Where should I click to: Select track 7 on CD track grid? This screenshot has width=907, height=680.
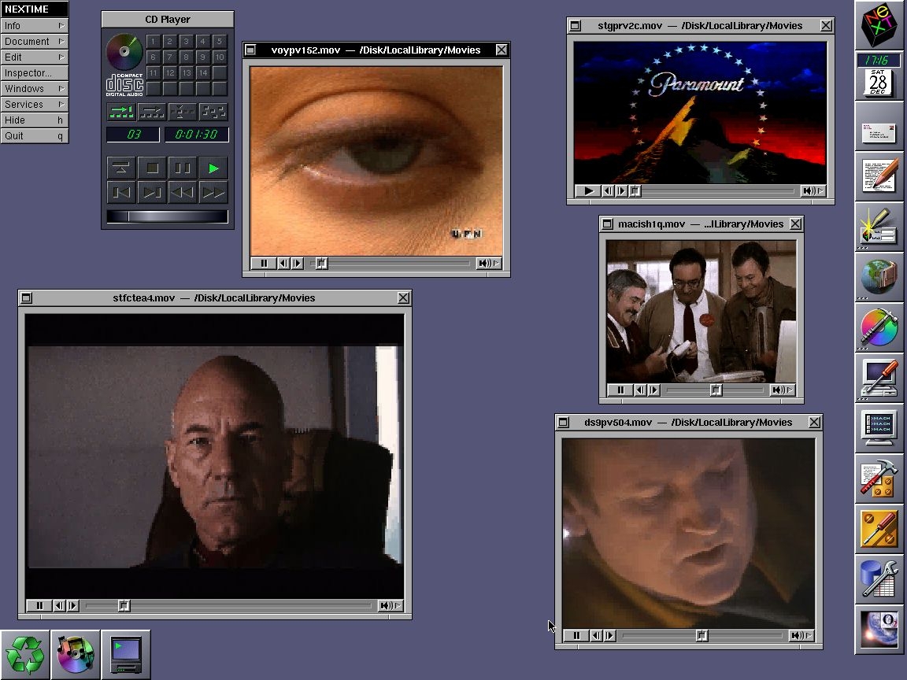pyautogui.click(x=169, y=57)
